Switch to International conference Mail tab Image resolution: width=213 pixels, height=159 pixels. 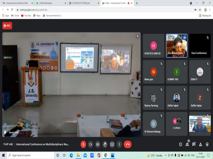(x=17, y=3)
